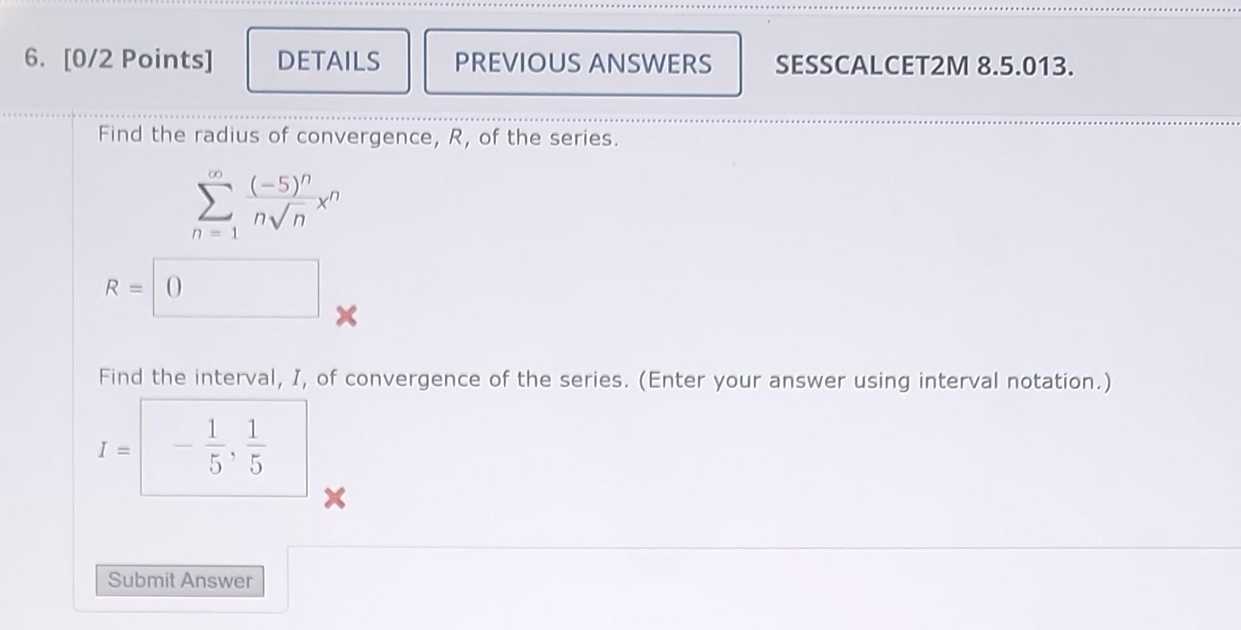1241x630 pixels.
Task: Select the fraction -1/5 in the interval box
Action: (x=200, y=448)
